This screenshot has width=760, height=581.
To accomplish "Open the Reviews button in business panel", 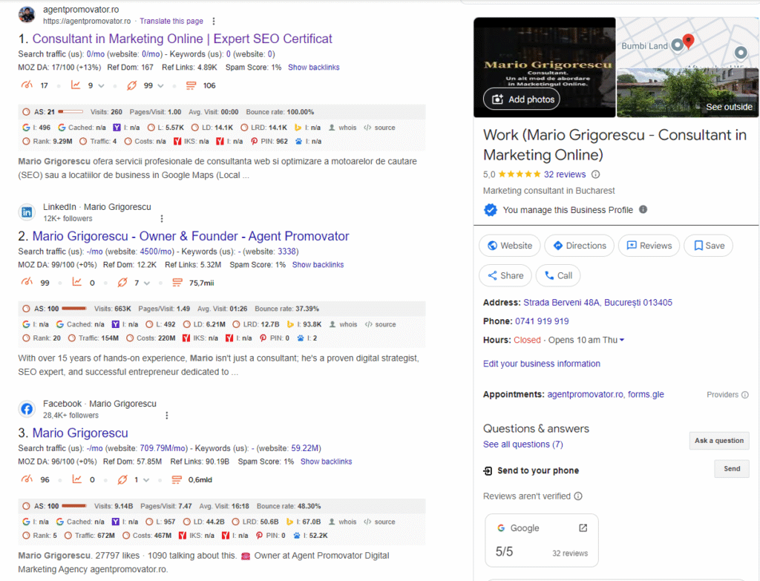I will [649, 246].
